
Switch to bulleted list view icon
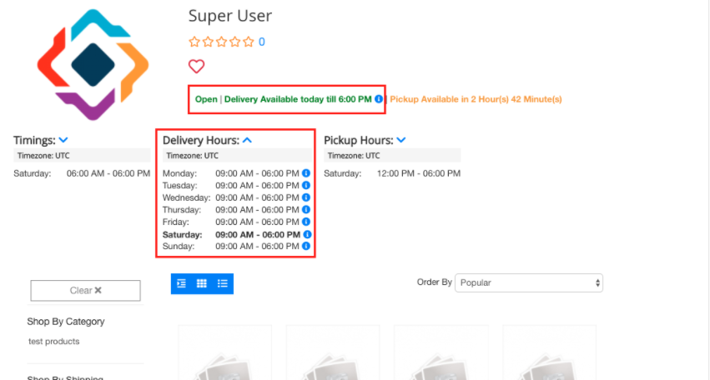click(222, 283)
